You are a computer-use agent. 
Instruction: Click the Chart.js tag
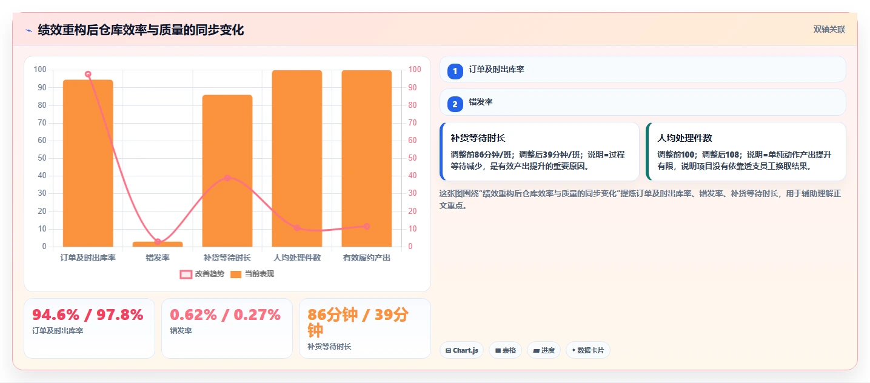click(461, 350)
